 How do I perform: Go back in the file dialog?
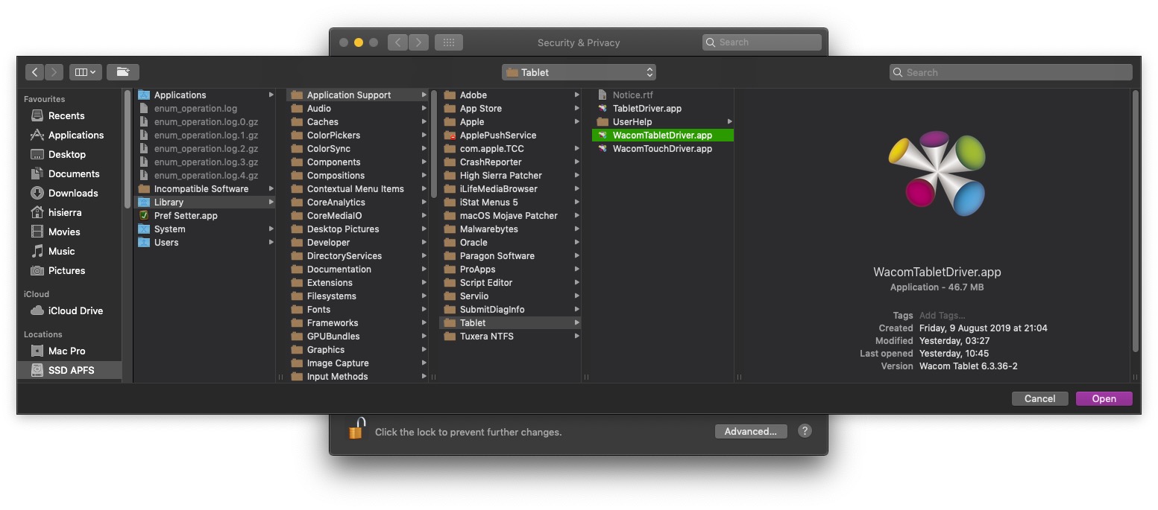point(35,72)
